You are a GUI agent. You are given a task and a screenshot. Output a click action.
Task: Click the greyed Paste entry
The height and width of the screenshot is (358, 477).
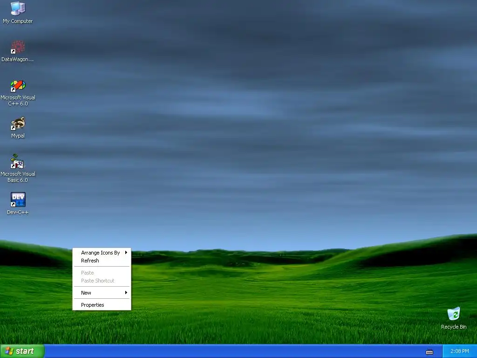[102, 273]
